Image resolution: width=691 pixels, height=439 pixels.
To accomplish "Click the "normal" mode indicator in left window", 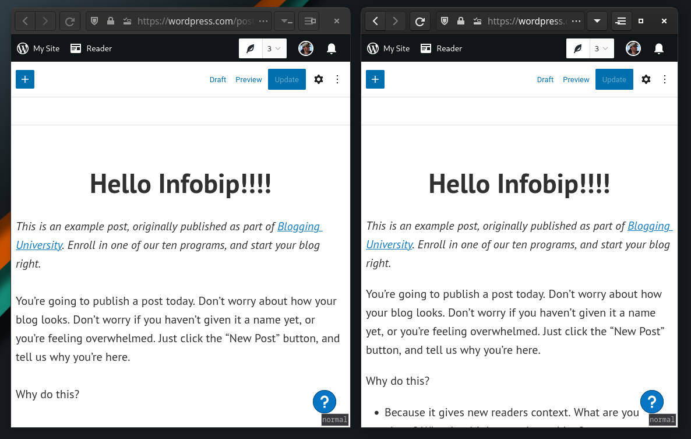I will point(335,420).
